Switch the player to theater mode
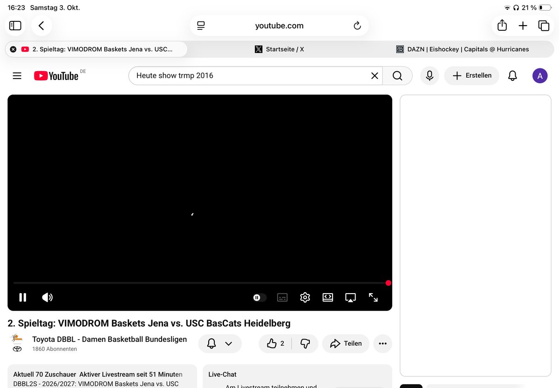This screenshot has width=559, height=388. [x=328, y=297]
